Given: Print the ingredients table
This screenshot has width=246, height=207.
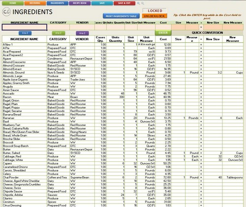Looking at the screenshot, I should [121, 16].
